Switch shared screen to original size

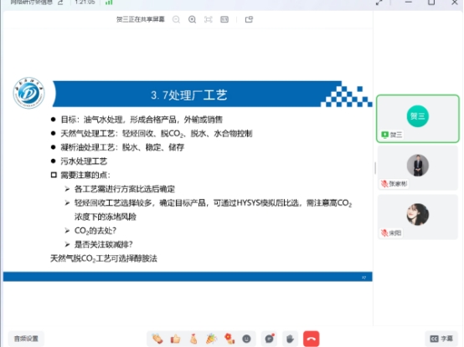tap(224, 19)
